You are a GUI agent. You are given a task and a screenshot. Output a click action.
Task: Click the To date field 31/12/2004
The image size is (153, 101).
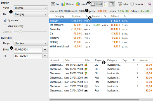tap(28, 56)
